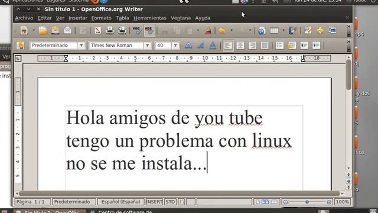This screenshot has height=213, width=378.
Task: Insert a table using the Table icon
Action: [274, 31]
